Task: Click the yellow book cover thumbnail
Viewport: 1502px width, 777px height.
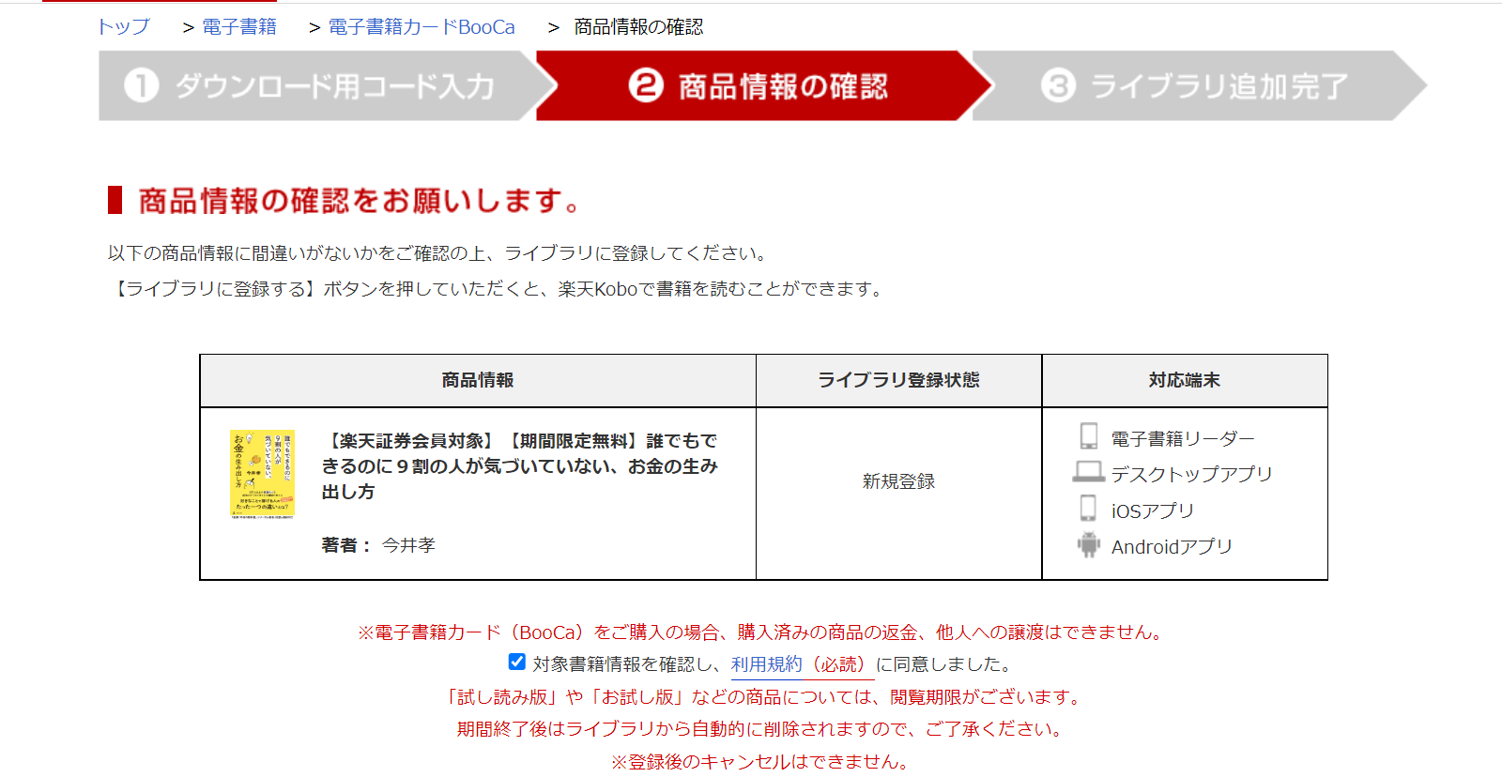Action: [x=262, y=474]
